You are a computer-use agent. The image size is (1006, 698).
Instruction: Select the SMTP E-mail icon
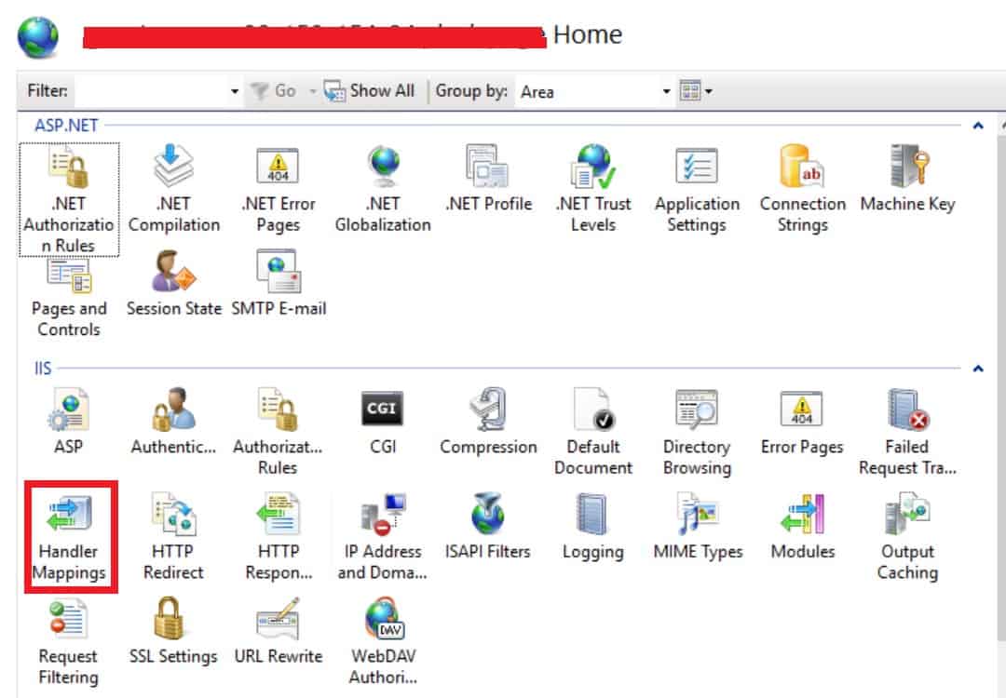point(279,284)
